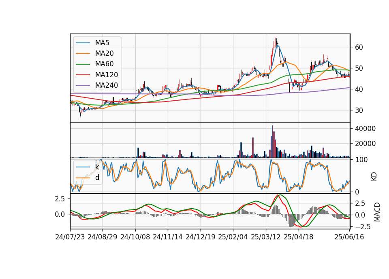This screenshot has height=279, width=389.
Task: Click the purple MA240 legend line sample
Action: (x=83, y=85)
